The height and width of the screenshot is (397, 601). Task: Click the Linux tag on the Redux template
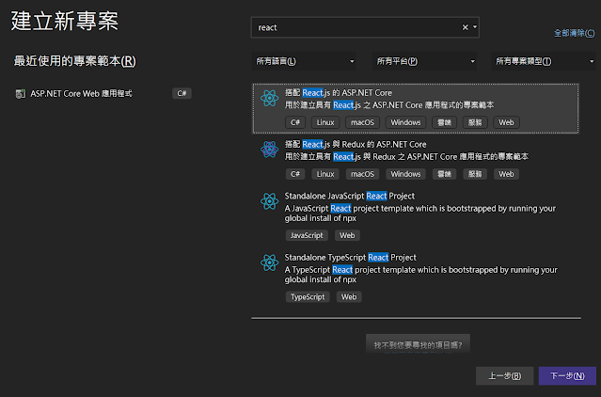[x=325, y=174]
